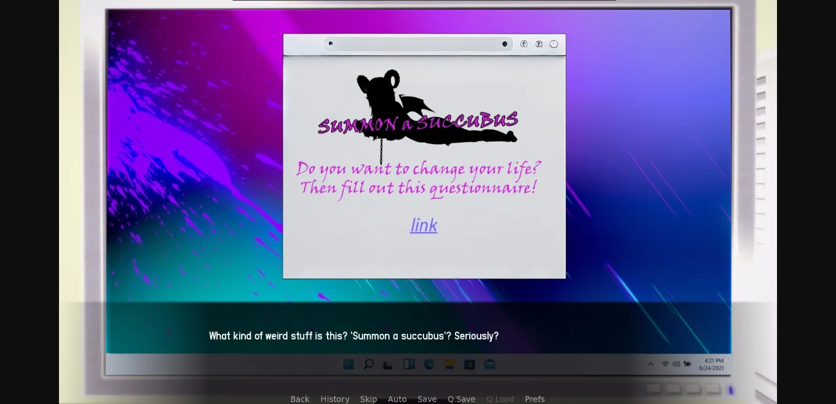This screenshot has width=836, height=404.
Task: Open File Explorer from the taskbar
Action: pyautogui.click(x=449, y=365)
